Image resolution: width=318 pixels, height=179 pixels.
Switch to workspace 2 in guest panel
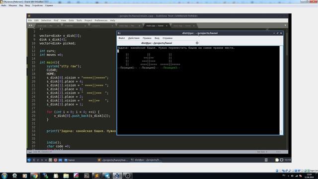(38, 160)
